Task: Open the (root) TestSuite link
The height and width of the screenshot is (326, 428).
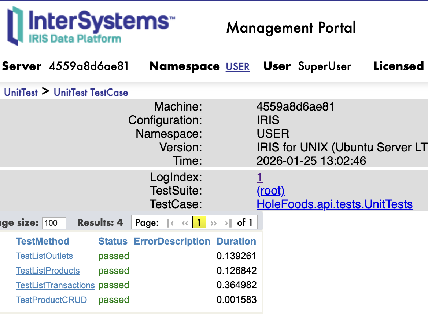Action: 270,191
